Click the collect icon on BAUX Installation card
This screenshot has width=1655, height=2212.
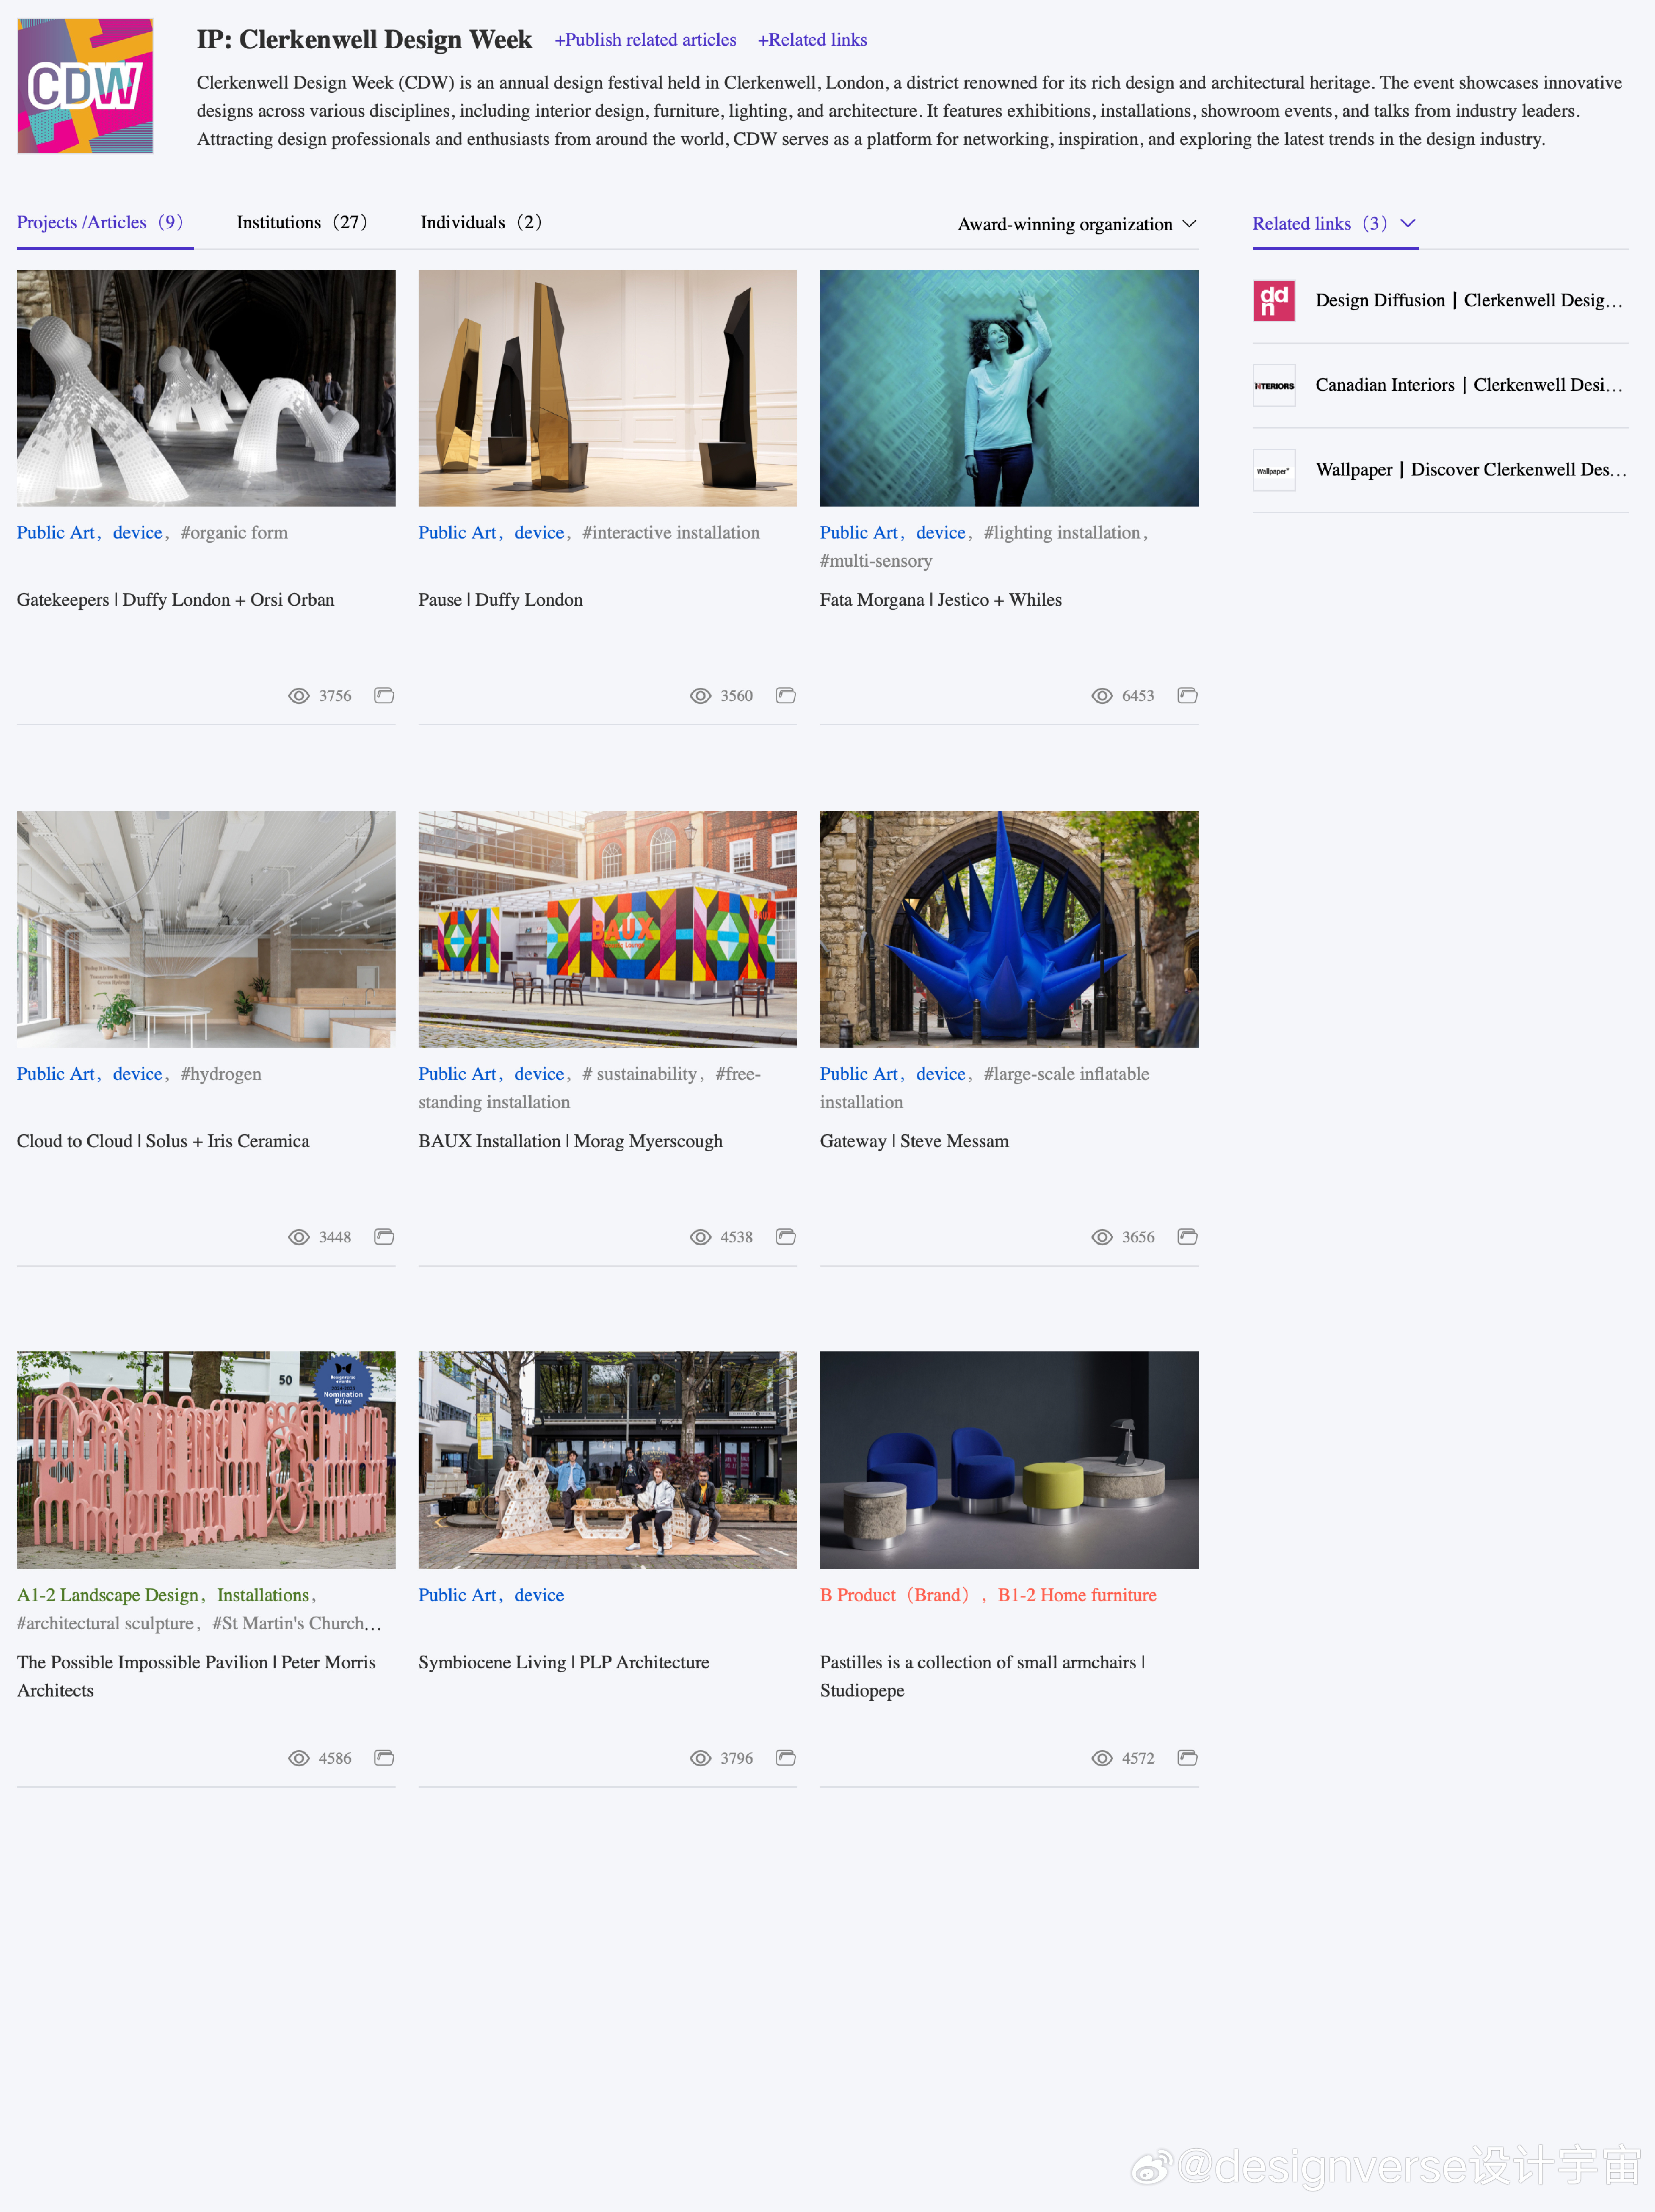point(786,1237)
